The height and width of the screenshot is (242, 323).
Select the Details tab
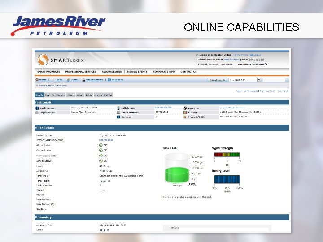[x=39, y=95]
